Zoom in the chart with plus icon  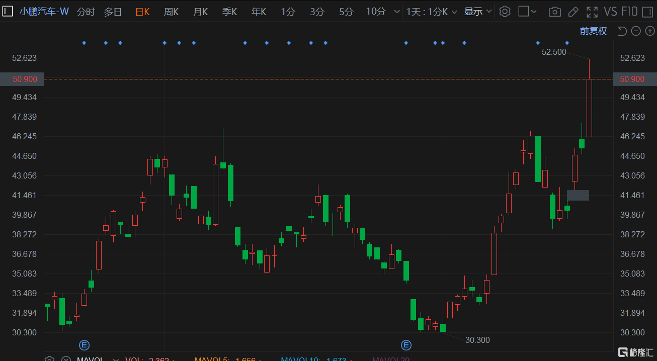[x=649, y=31]
